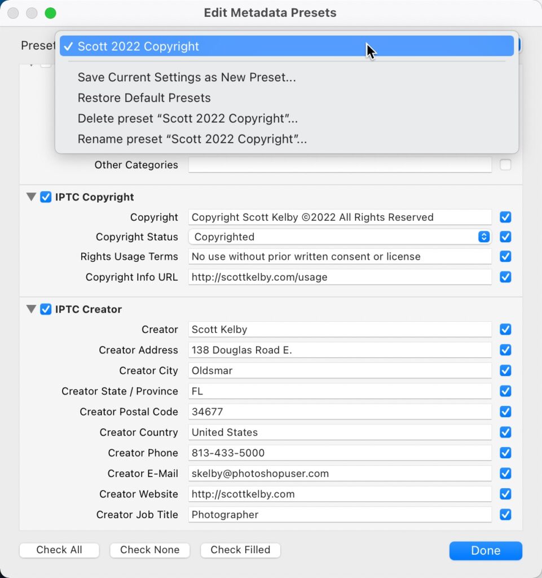Uncheck the Creator Job Title checkbox
This screenshot has width=542, height=578.
(505, 514)
